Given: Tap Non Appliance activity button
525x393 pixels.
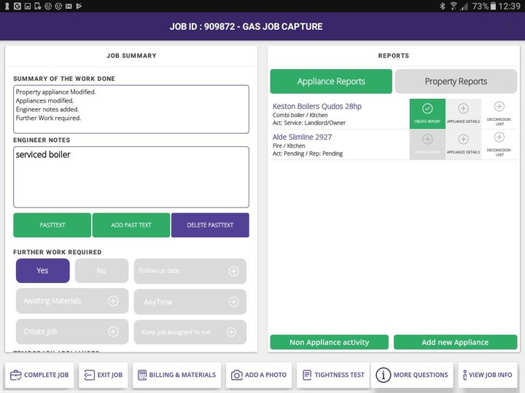Looking at the screenshot, I should (x=330, y=342).
